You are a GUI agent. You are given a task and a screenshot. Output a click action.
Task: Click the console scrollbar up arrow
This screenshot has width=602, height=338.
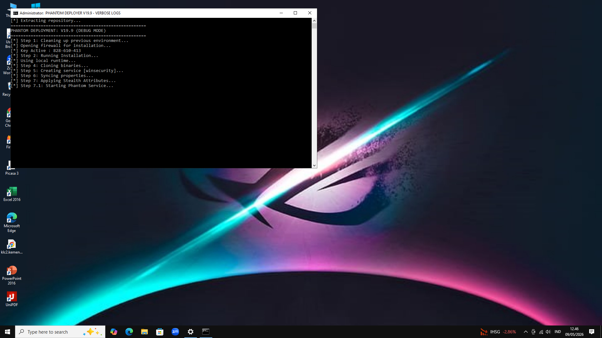pyautogui.click(x=314, y=21)
